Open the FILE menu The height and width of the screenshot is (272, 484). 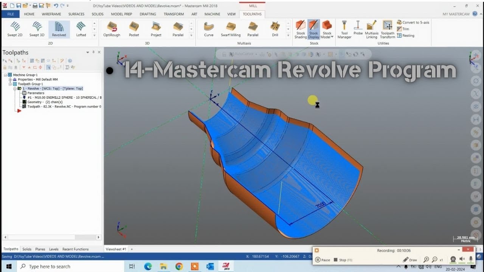point(10,14)
